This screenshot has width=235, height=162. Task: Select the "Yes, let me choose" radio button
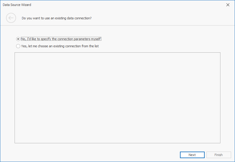coord(18,46)
